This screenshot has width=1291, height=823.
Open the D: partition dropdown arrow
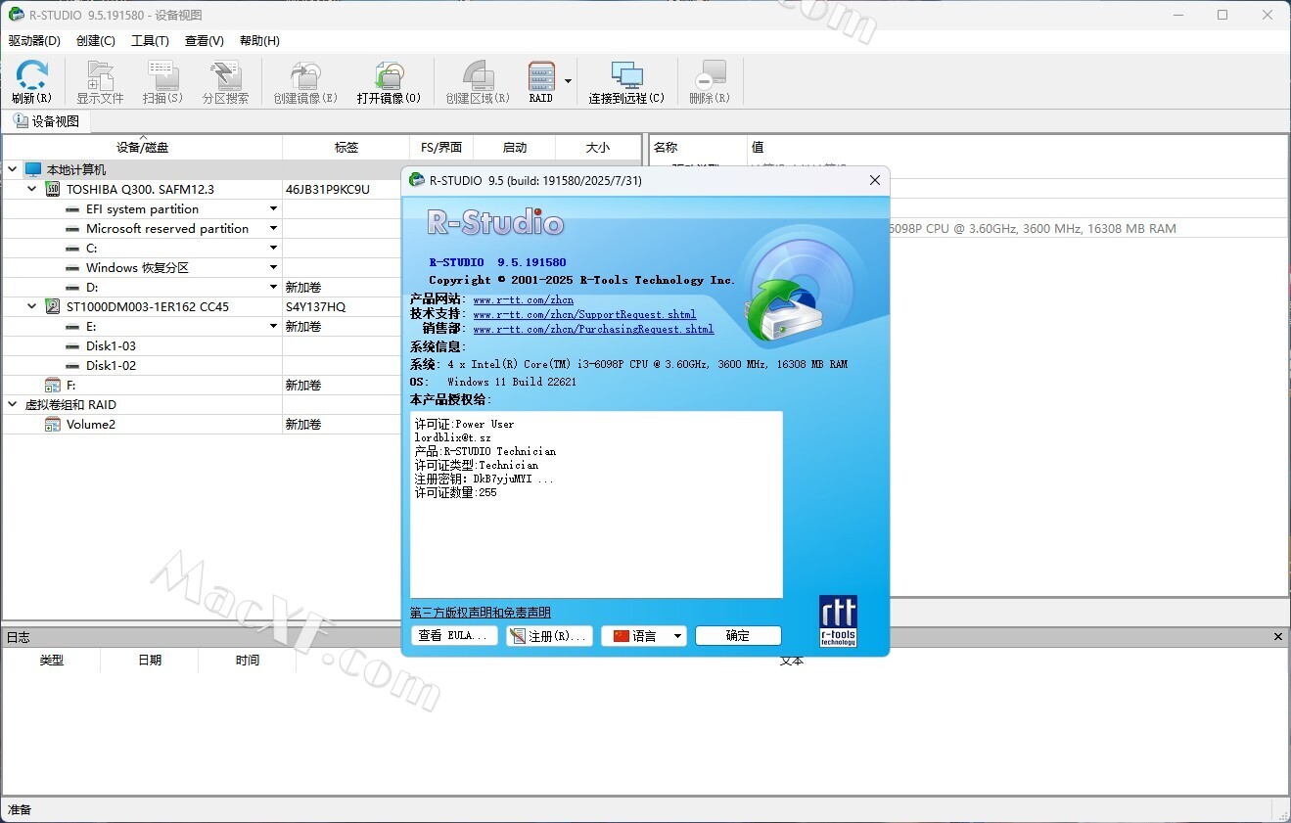pos(273,287)
